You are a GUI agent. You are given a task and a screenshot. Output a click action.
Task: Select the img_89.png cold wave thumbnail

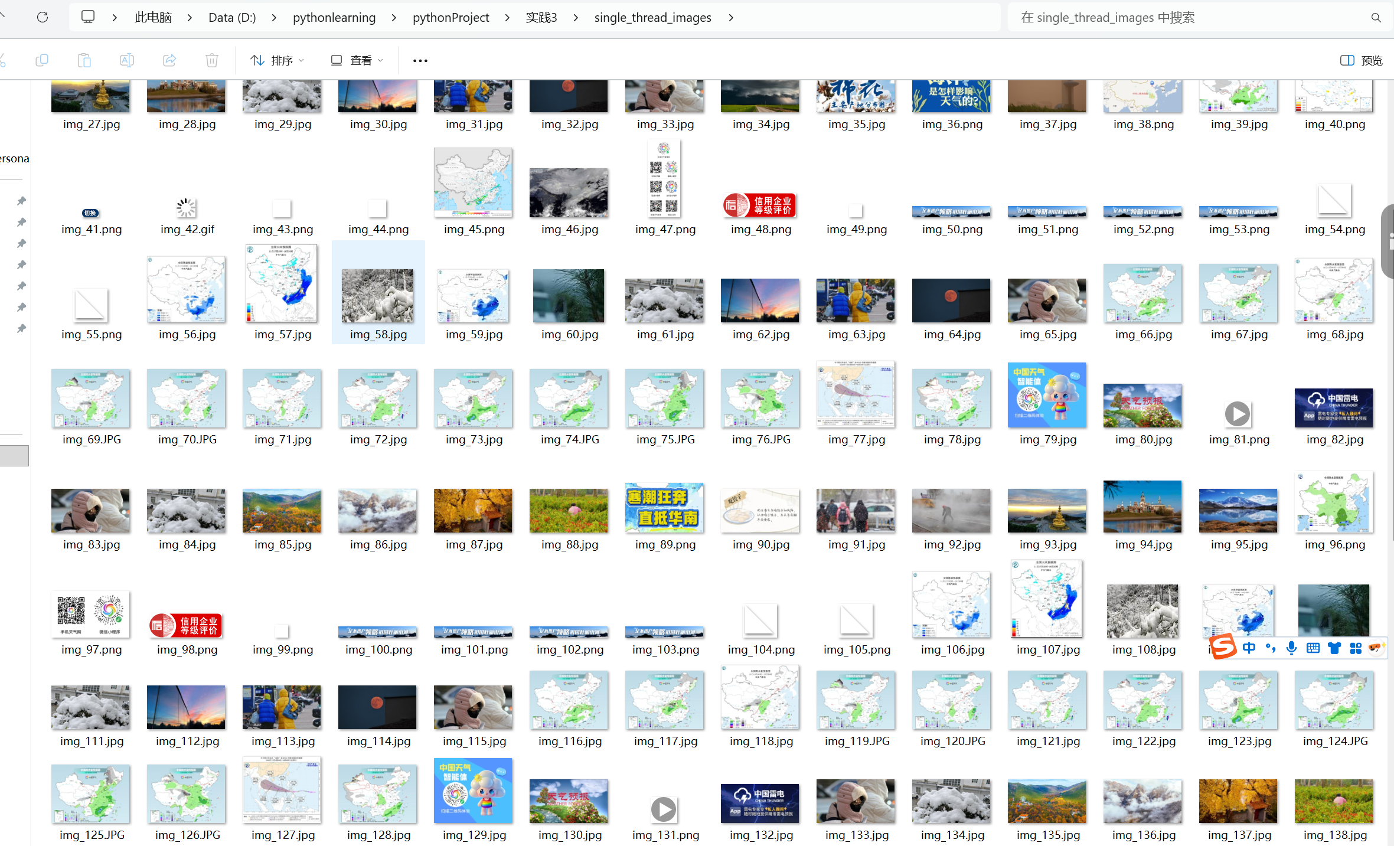665,509
